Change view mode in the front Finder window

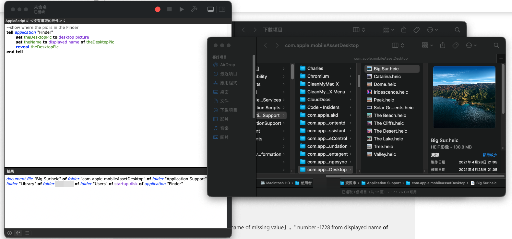[x=398, y=45]
